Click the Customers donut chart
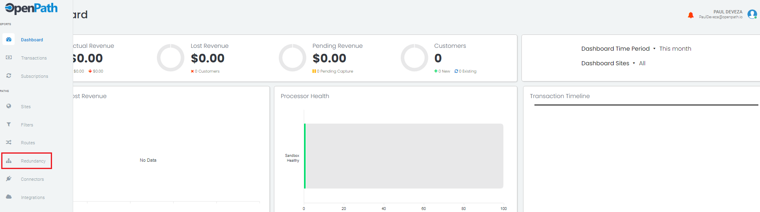Screen dimensions: 760x212 [415, 58]
